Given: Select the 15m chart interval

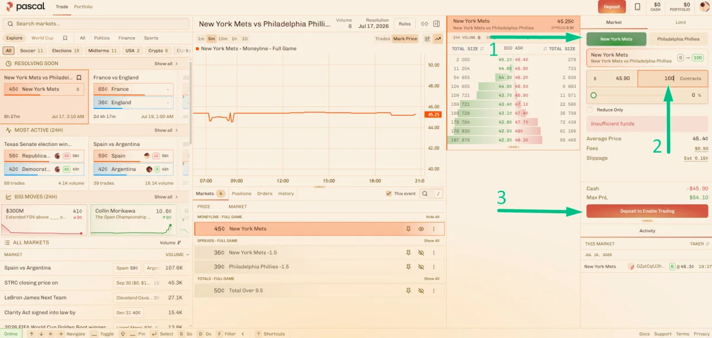Looking at the screenshot, I should coord(222,39).
